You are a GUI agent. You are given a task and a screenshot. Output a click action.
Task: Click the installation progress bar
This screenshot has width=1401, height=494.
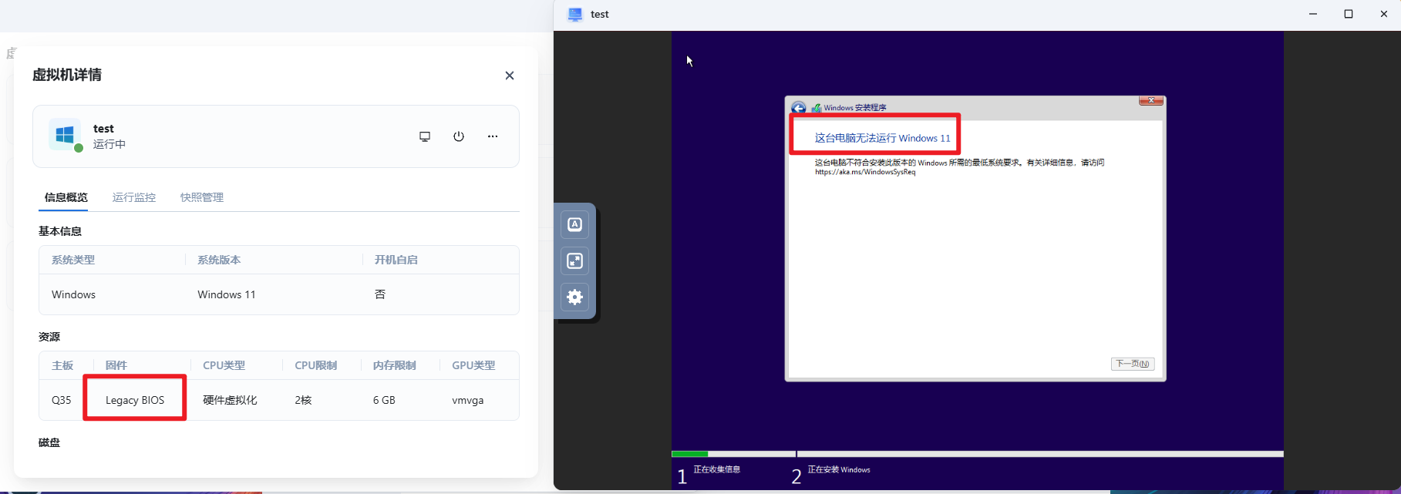point(978,454)
